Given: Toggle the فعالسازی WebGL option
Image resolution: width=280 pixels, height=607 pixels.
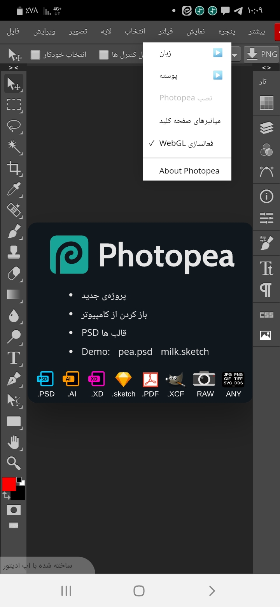Looking at the screenshot, I should pos(187,144).
